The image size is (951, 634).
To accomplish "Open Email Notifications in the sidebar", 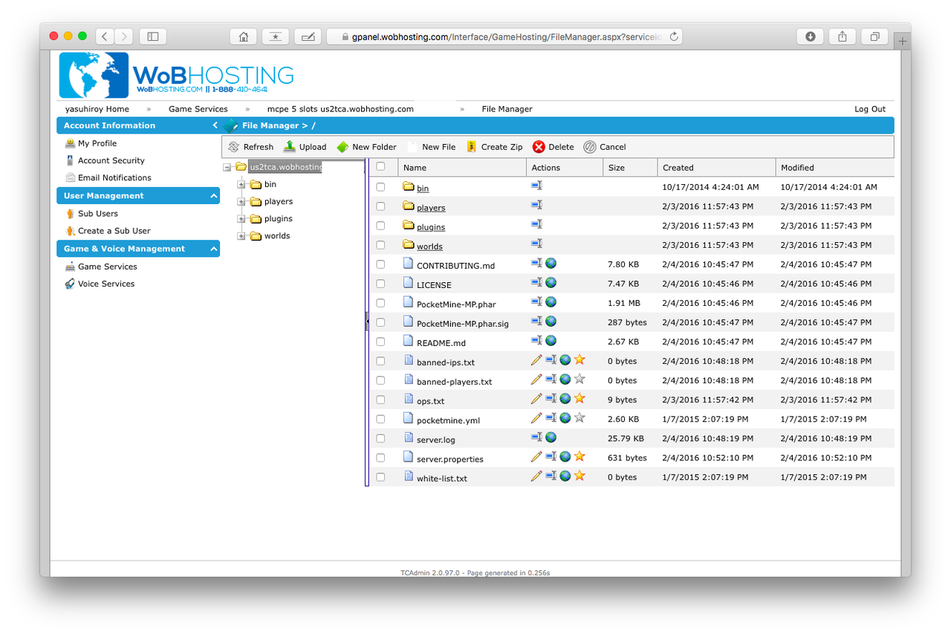I will 114,177.
